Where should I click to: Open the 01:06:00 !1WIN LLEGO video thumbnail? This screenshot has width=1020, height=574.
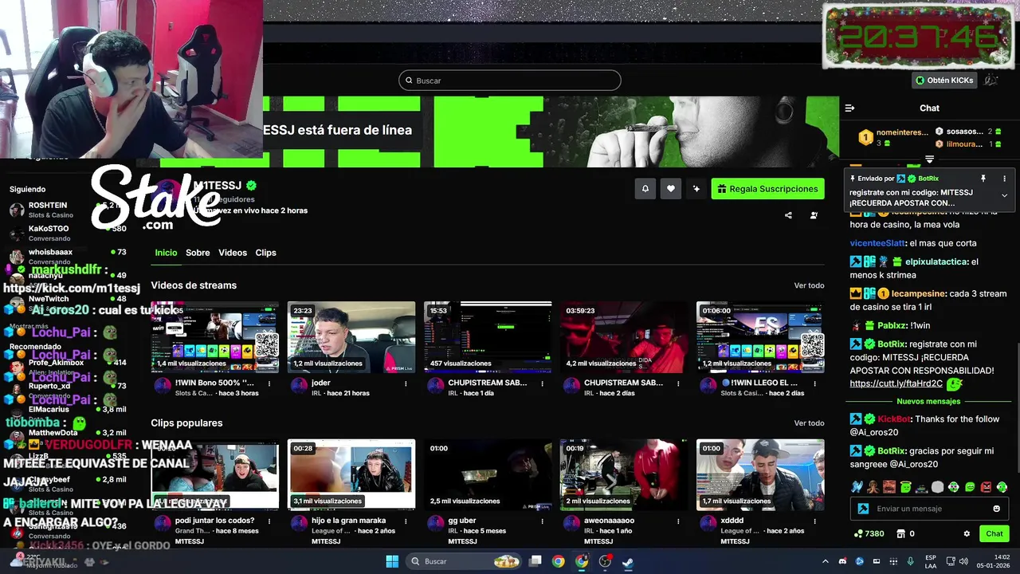pos(760,337)
